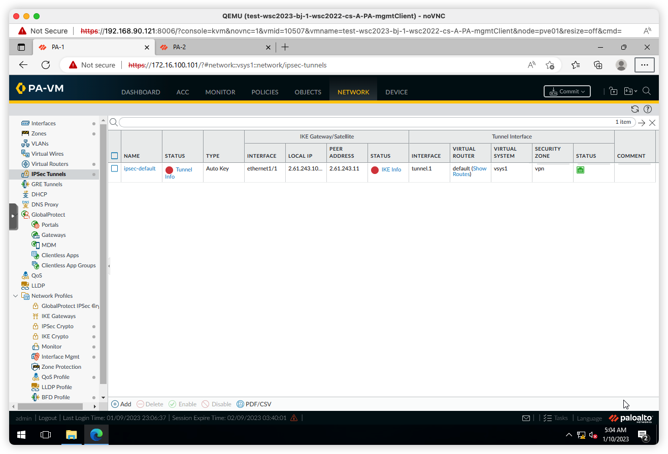Image resolution: width=668 pixels, height=454 pixels.
Task: Click Add to create a tunnel
Action: tap(121, 404)
